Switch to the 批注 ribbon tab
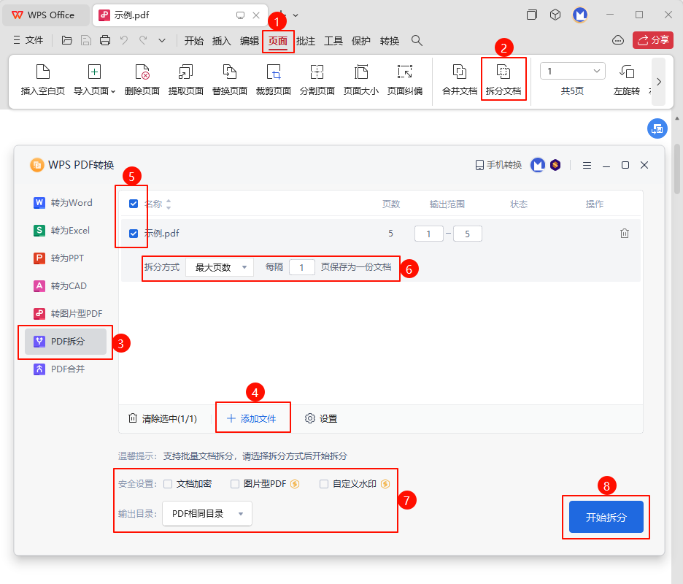 (306, 41)
